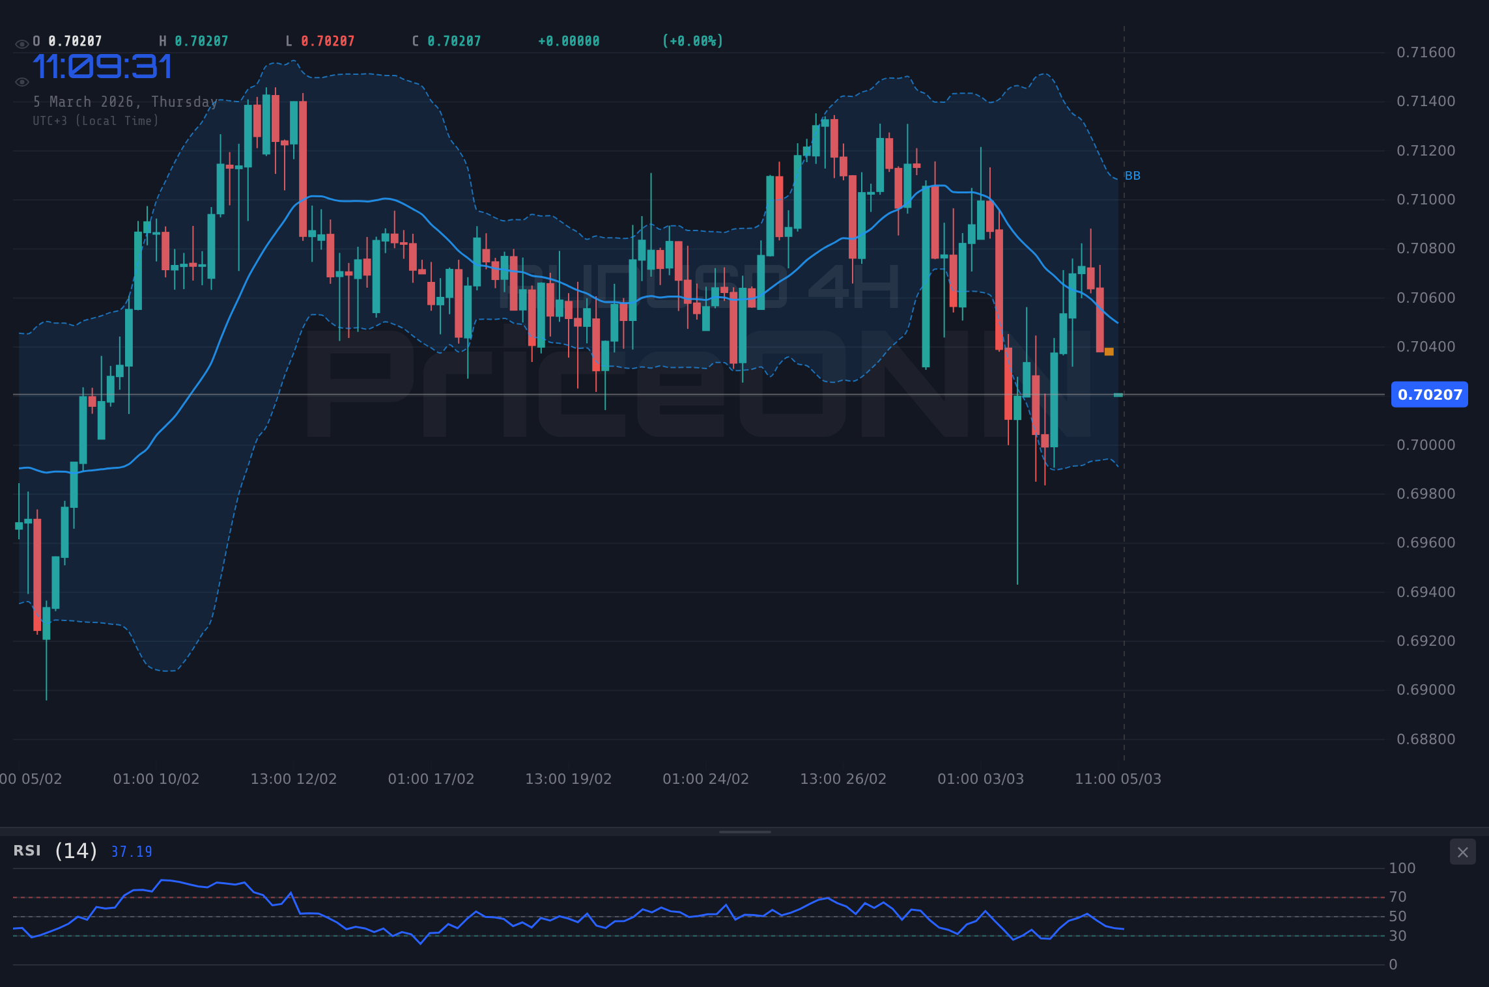Viewport: 1489px width, 987px height.
Task: Select the BB label on the chart
Action: [1131, 175]
